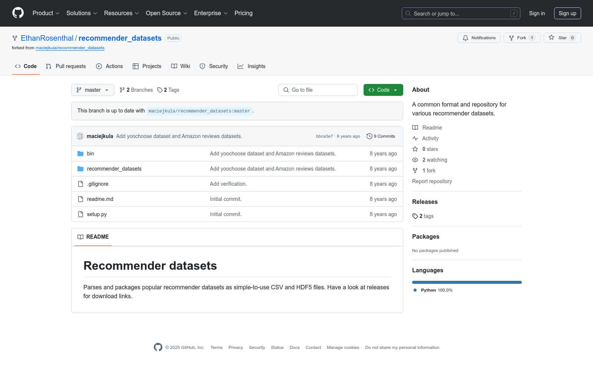593x370 pixels.
Task: Open the Releases heading link
Action: [x=425, y=202]
